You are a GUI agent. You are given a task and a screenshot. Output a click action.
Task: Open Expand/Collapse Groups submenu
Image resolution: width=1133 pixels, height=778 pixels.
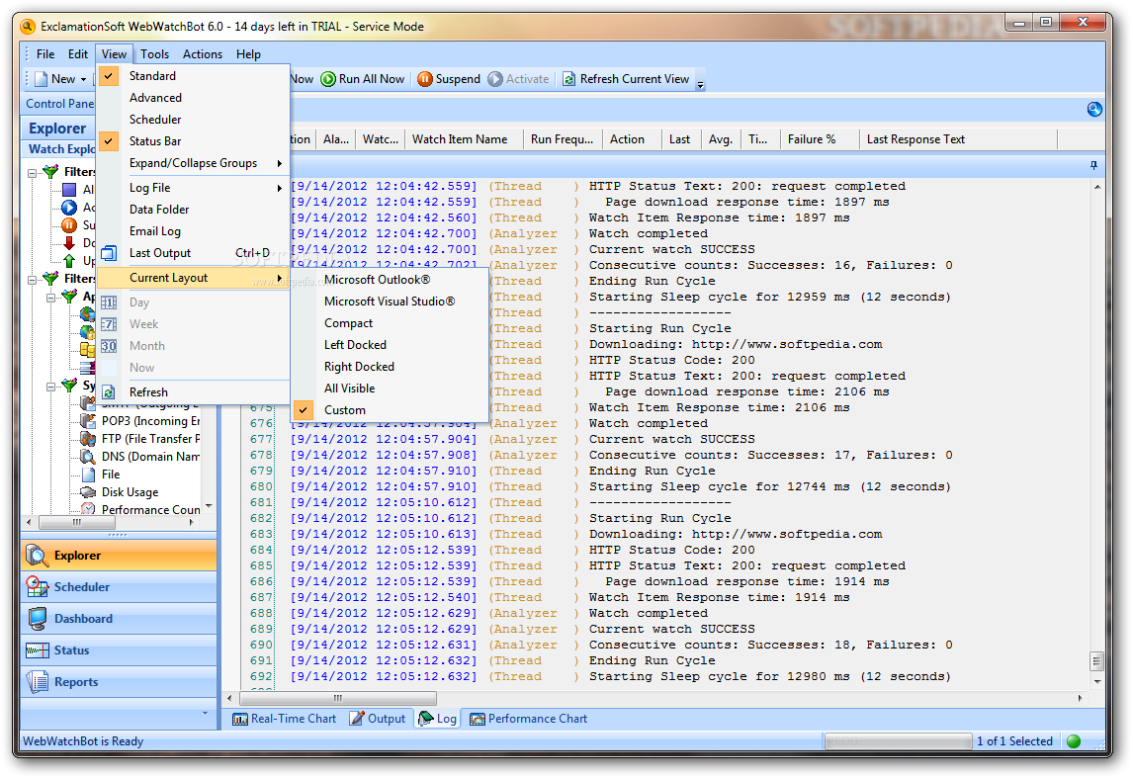click(193, 162)
